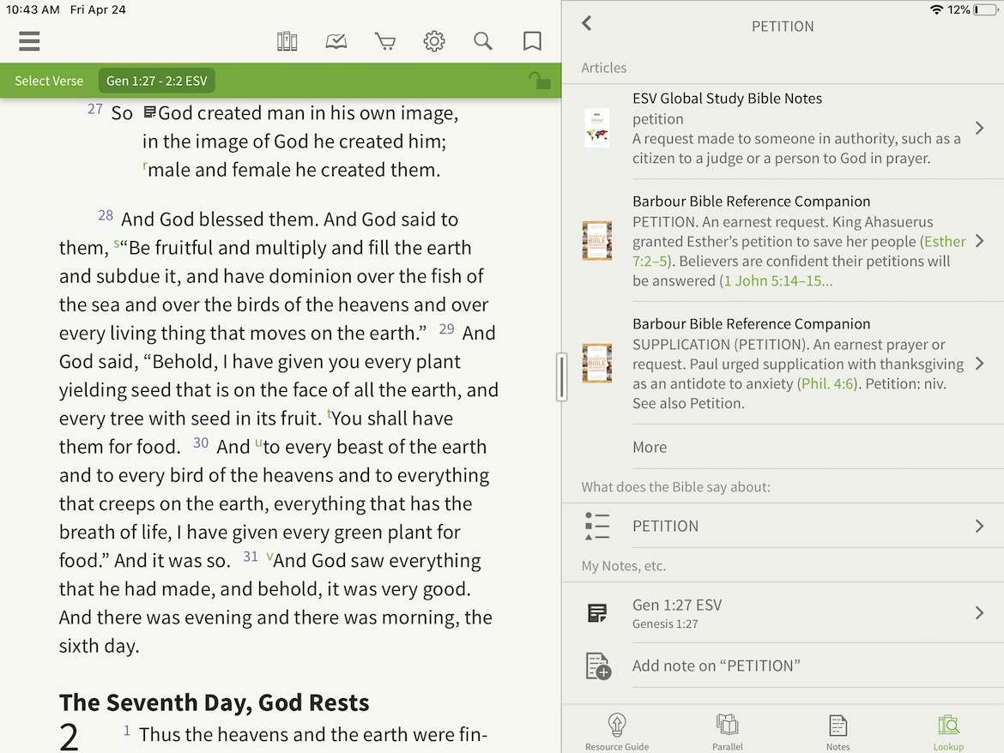Open the settings gear
The image size is (1004, 753).
point(434,41)
